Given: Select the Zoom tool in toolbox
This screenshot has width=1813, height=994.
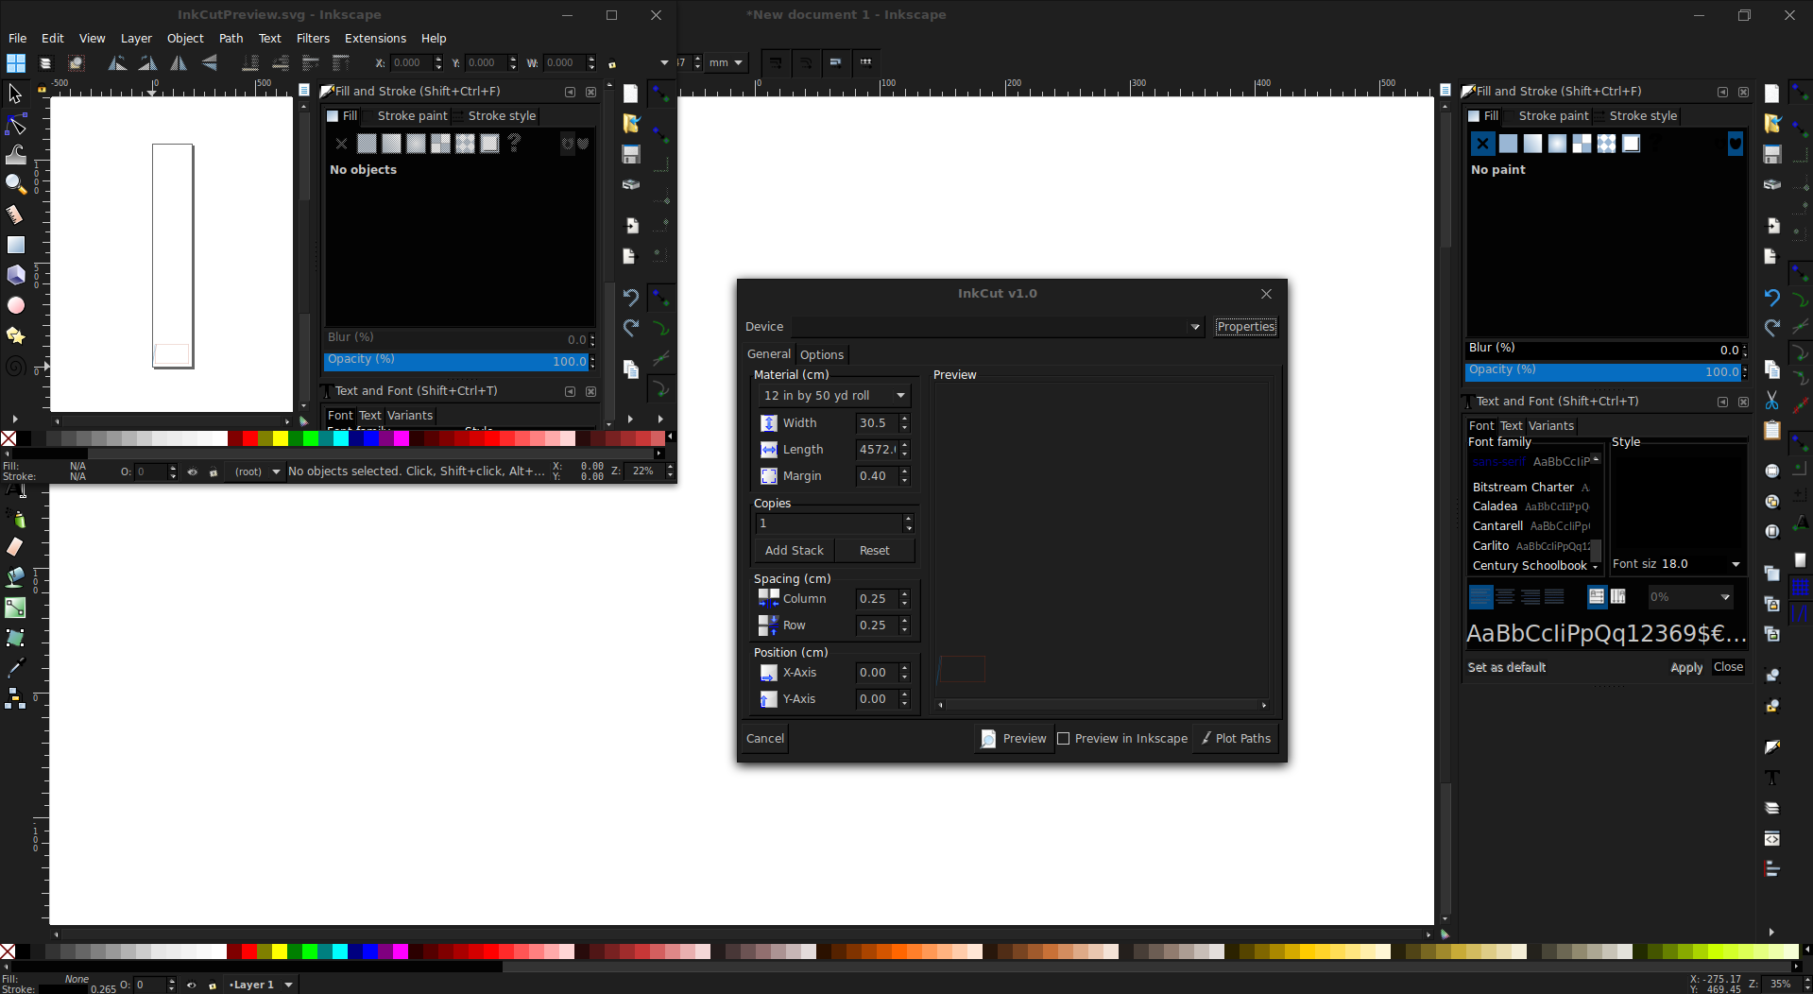Looking at the screenshot, I should (16, 184).
